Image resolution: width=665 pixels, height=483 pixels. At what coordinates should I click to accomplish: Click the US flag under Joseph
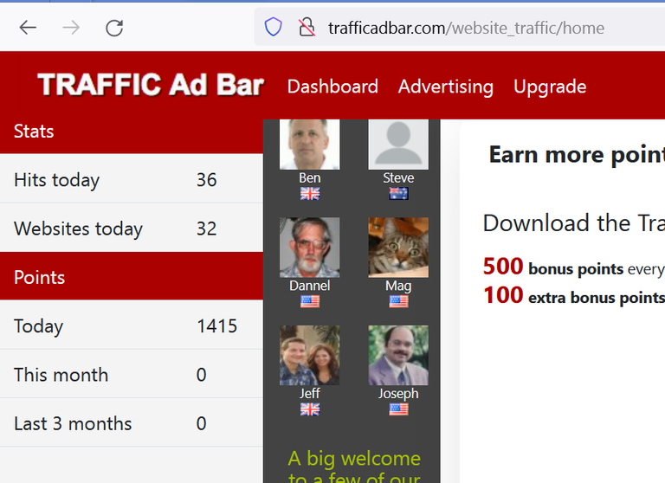(x=398, y=409)
